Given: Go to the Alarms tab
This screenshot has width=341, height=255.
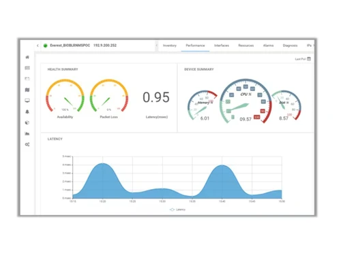Looking at the screenshot, I should pos(268,46).
